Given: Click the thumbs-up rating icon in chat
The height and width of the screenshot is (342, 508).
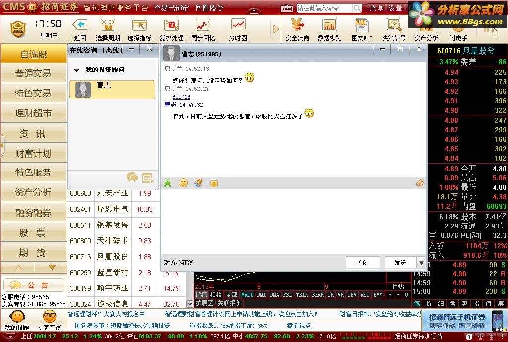Looking at the screenshot, I should pos(420,183).
